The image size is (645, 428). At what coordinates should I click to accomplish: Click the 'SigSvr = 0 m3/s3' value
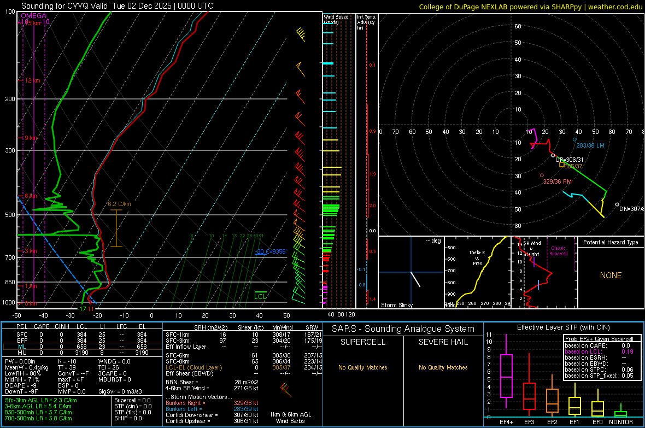(120, 392)
